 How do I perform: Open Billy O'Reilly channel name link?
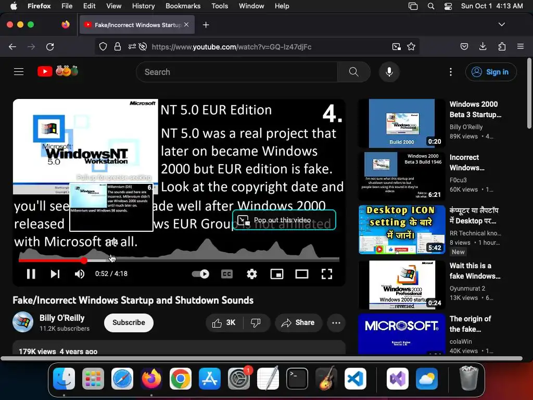[x=62, y=318]
